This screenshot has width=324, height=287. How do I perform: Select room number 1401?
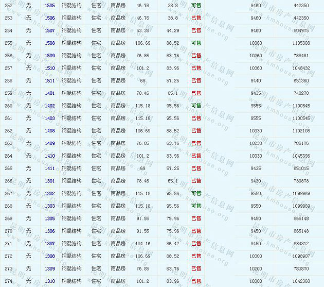50,93
